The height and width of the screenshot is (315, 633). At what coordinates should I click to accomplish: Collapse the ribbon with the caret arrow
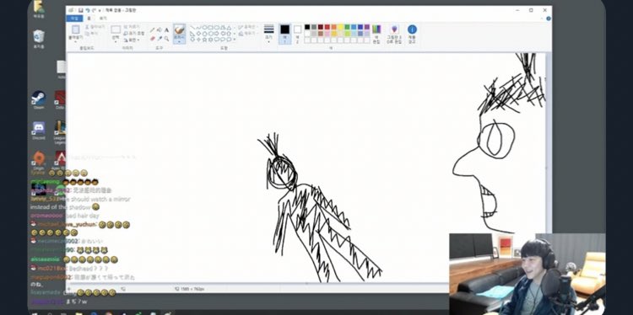[542, 19]
